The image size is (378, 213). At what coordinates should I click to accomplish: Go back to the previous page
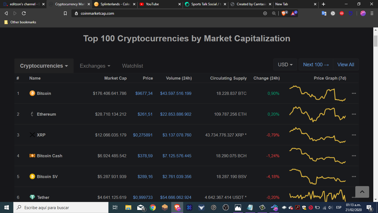[x=6, y=13]
